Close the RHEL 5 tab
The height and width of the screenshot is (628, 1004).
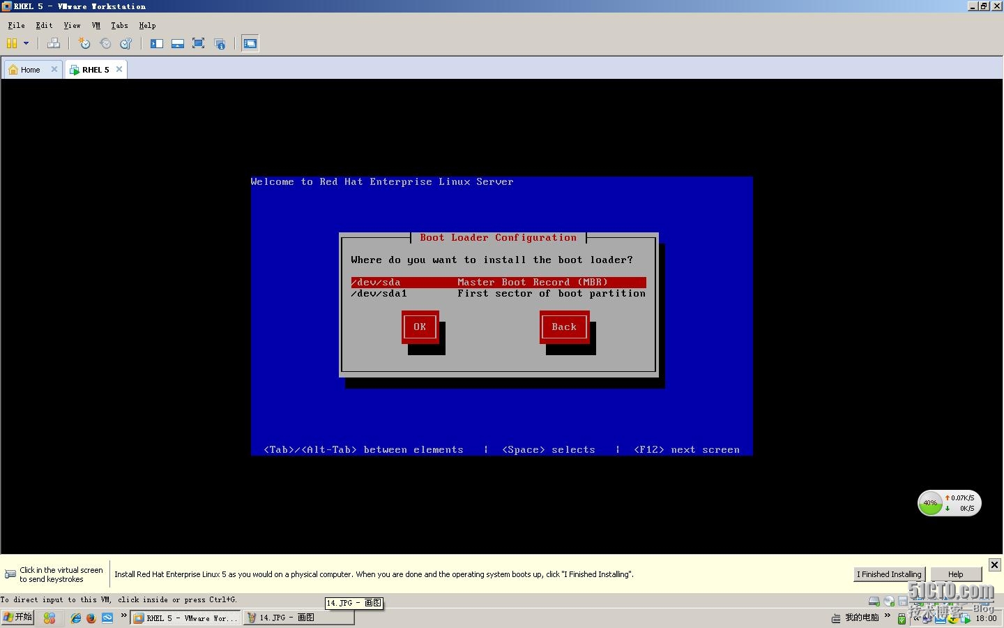pos(119,69)
